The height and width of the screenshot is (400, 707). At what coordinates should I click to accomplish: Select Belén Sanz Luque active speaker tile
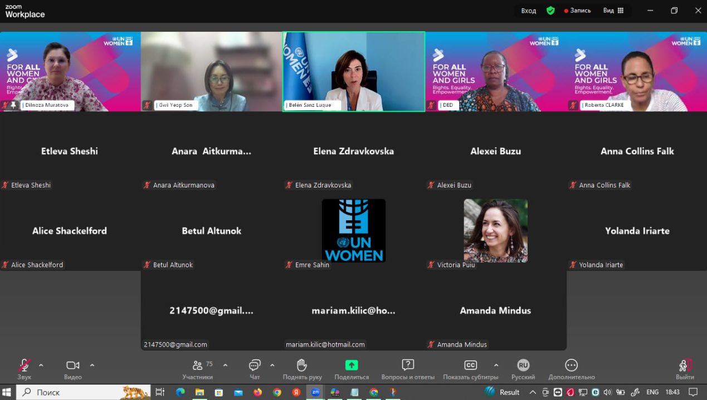pos(354,71)
